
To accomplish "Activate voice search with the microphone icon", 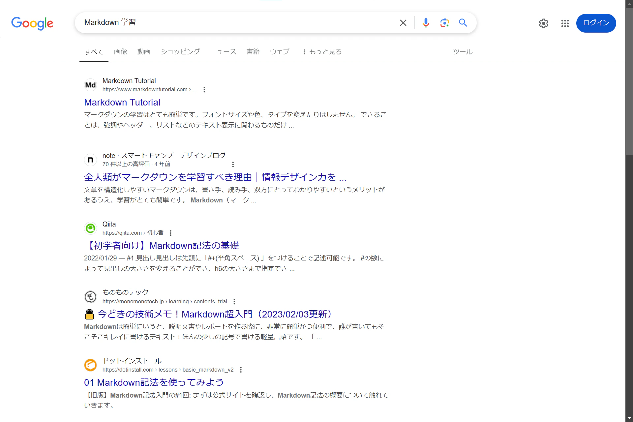I will click(x=426, y=23).
